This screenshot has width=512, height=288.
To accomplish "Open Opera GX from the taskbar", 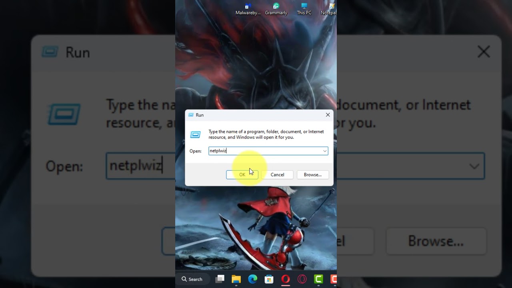I will 302,279.
